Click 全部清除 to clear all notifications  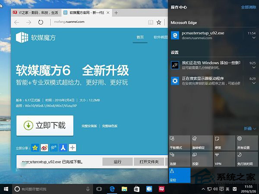[248, 7]
